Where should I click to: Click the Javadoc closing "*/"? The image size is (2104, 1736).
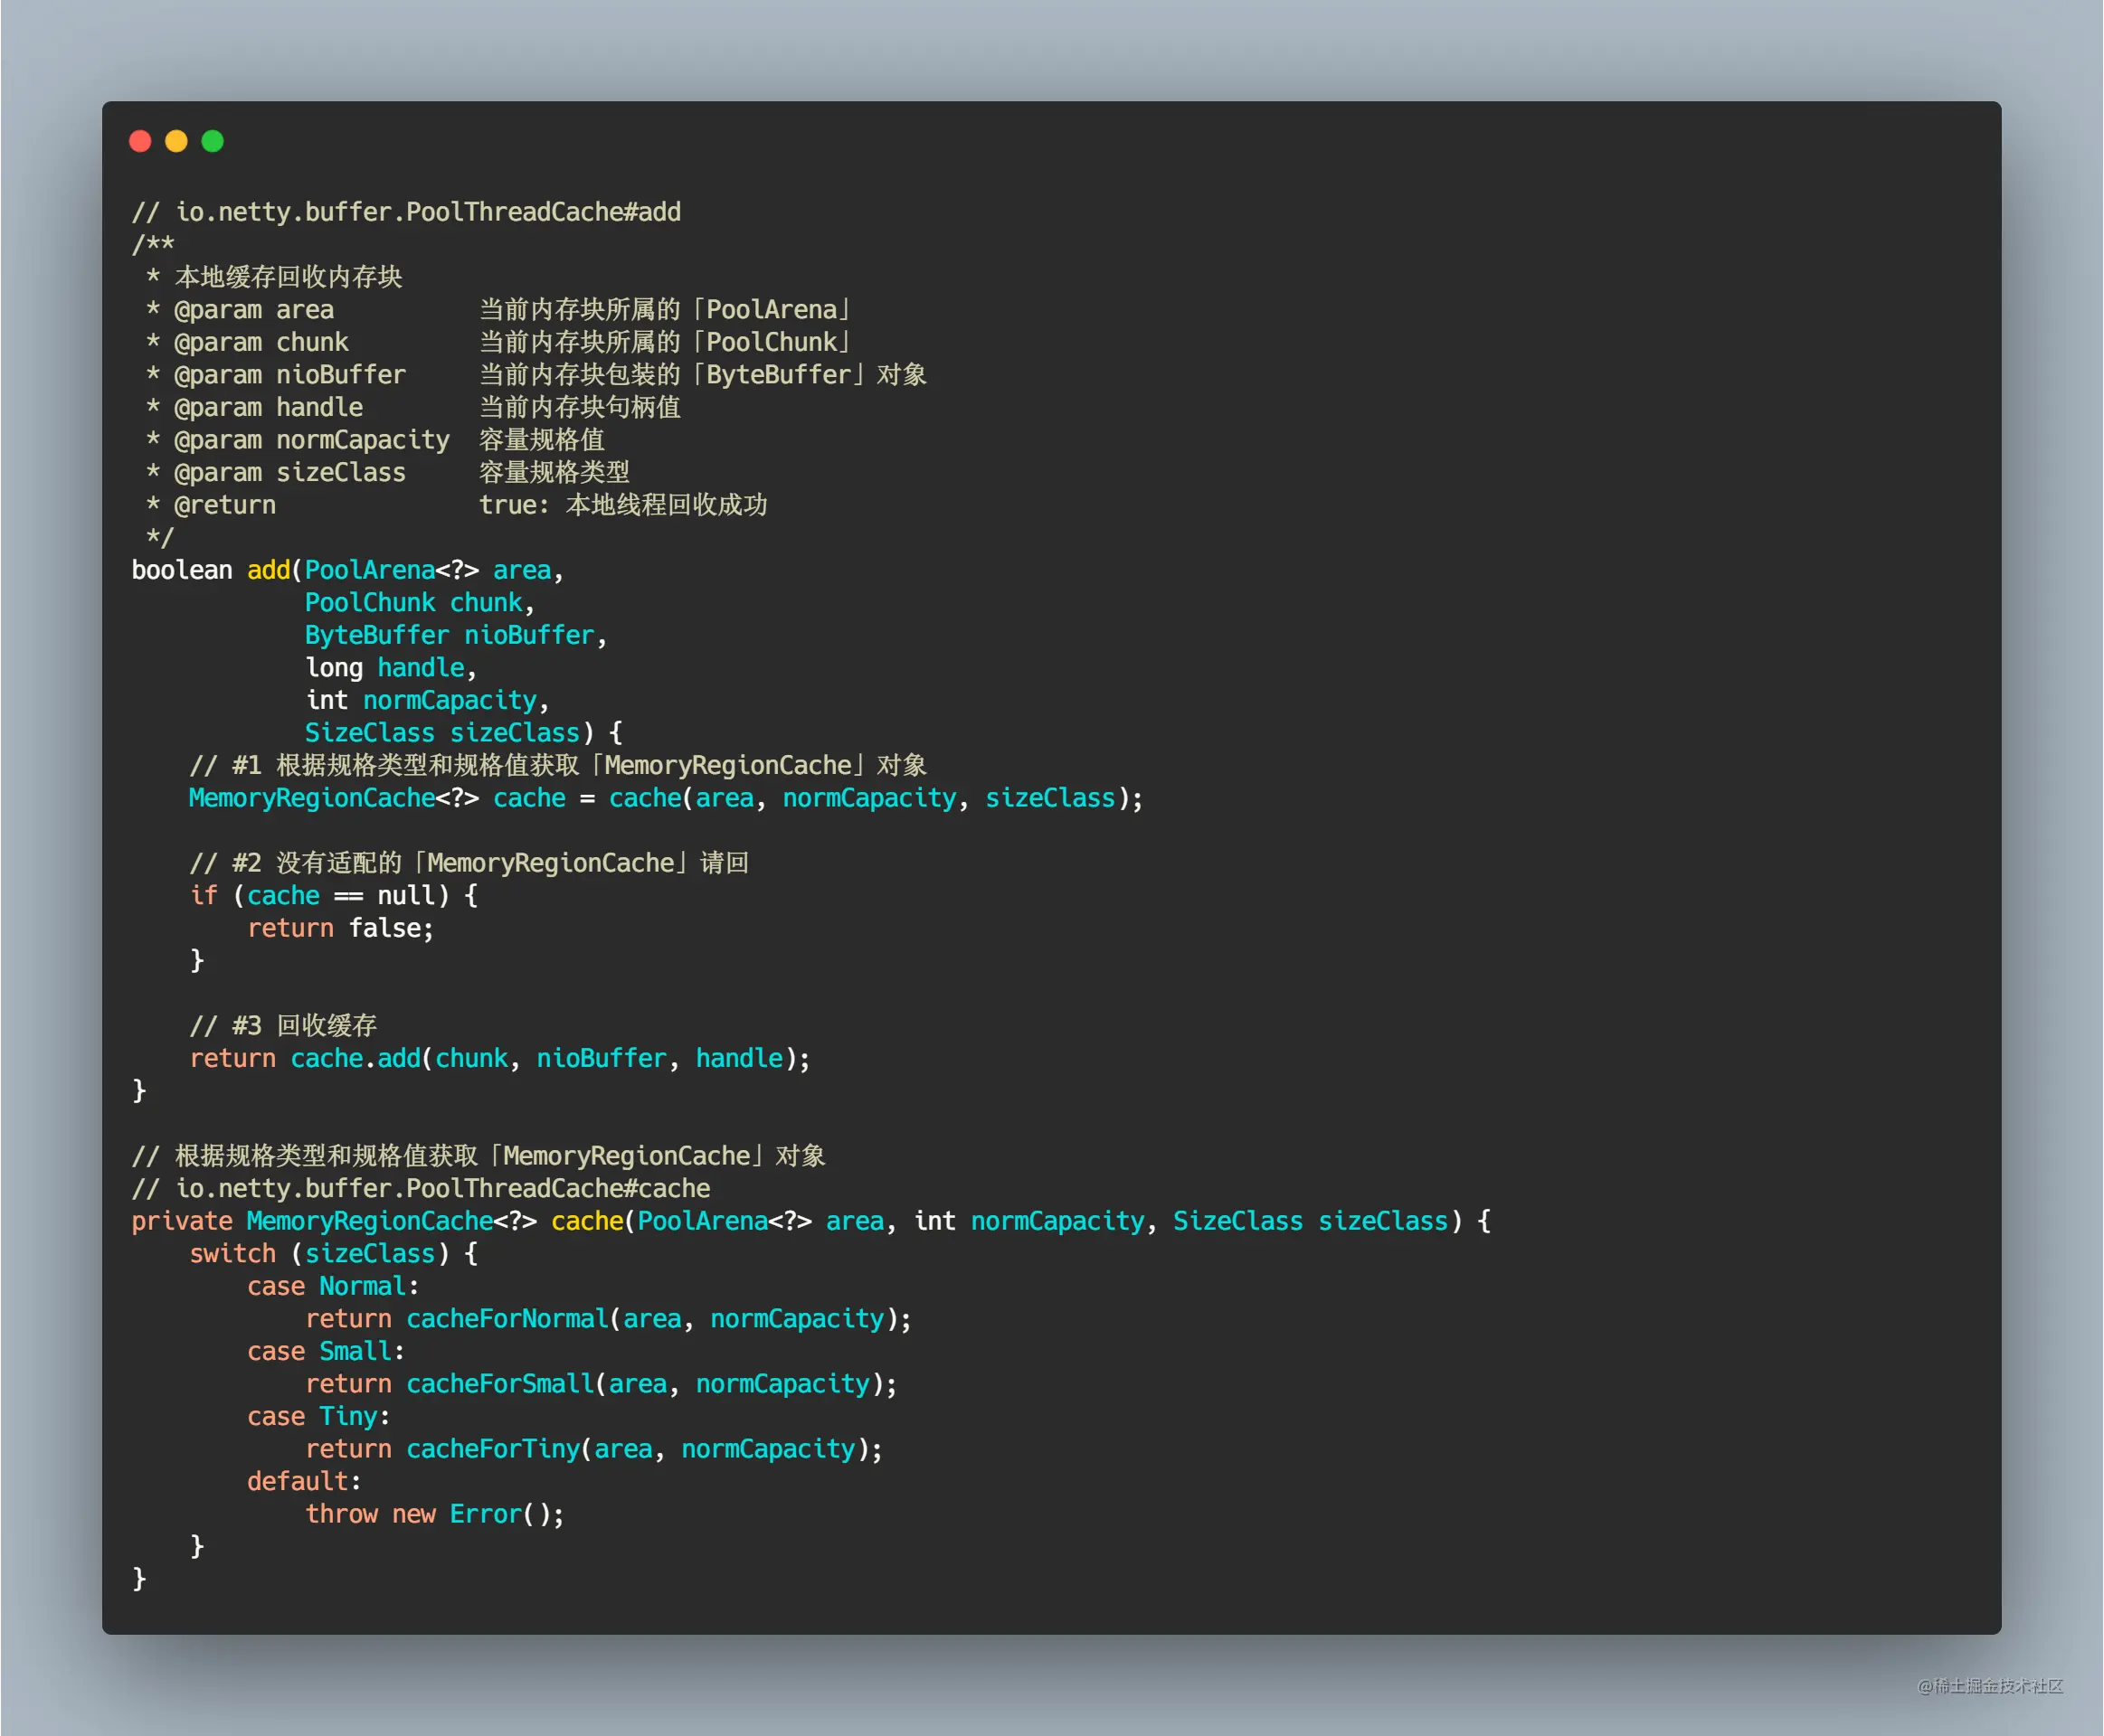tap(160, 537)
